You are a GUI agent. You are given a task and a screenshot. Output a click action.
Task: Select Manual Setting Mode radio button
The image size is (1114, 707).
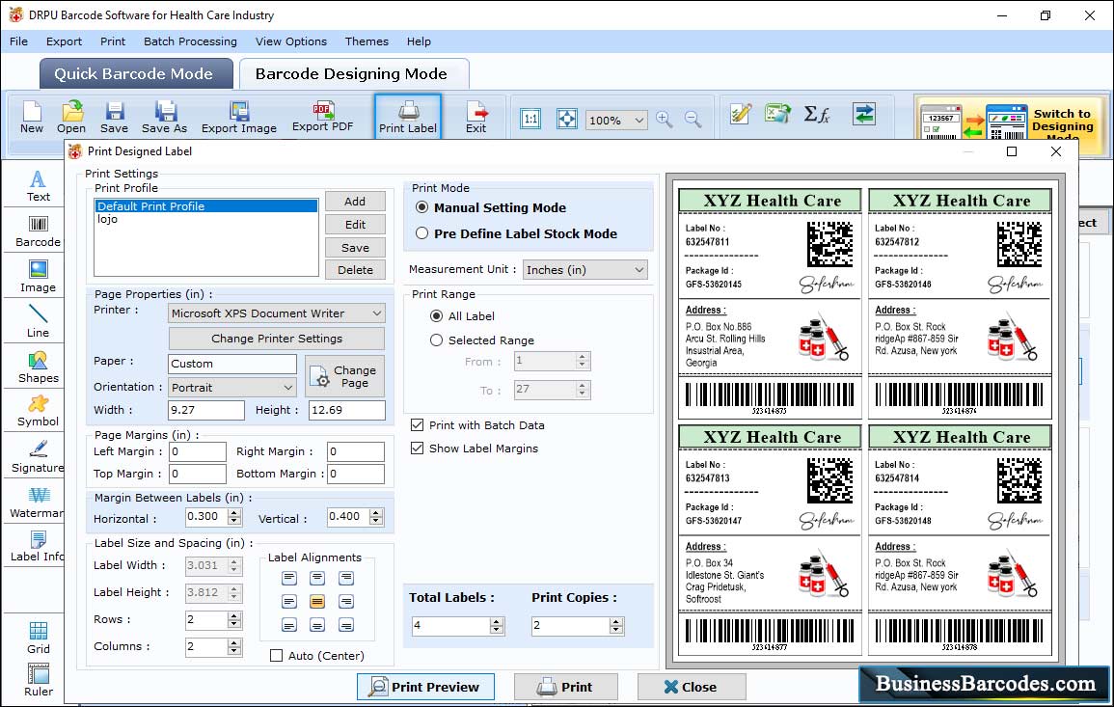coord(422,207)
